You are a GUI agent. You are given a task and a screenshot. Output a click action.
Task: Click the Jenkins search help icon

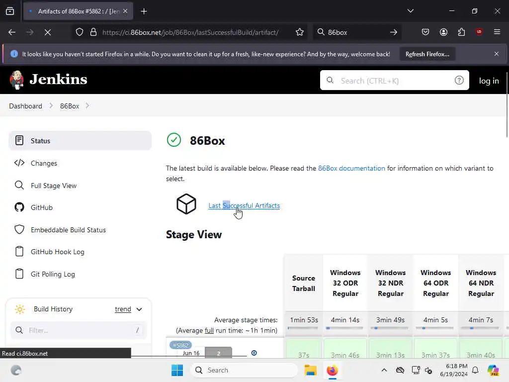[459, 80]
